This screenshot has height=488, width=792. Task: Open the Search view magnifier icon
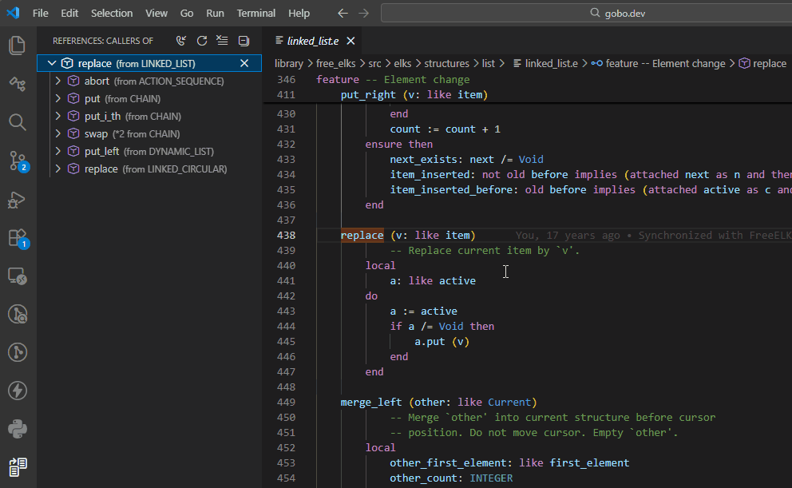pos(17,121)
